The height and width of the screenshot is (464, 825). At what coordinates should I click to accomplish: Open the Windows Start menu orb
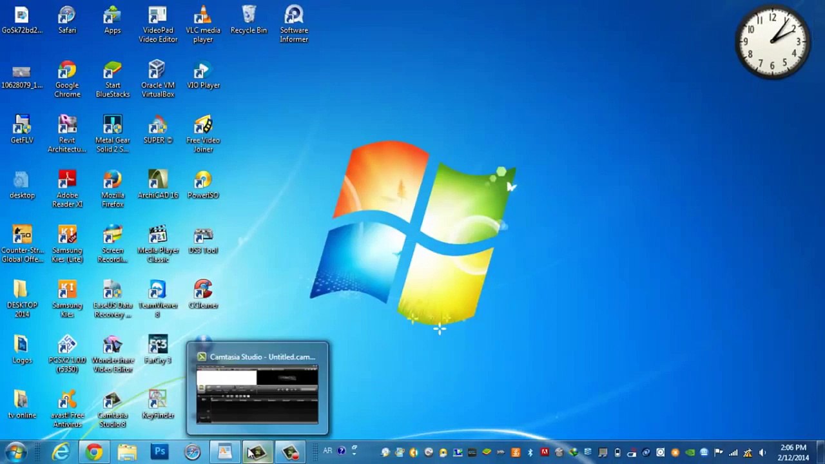click(16, 452)
